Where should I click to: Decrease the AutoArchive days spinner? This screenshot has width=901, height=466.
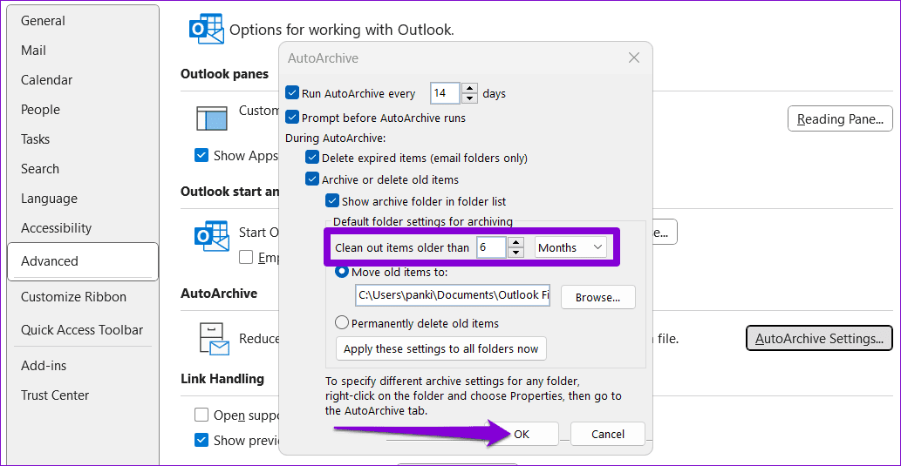[469, 98]
